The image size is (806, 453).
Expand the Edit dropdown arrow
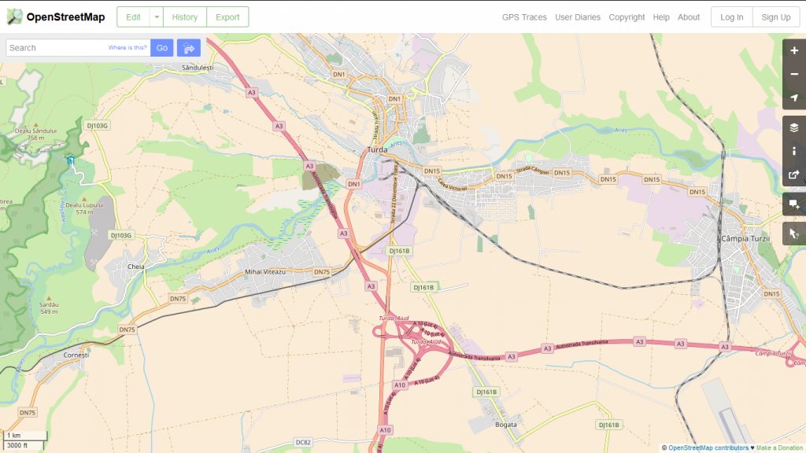[157, 17]
